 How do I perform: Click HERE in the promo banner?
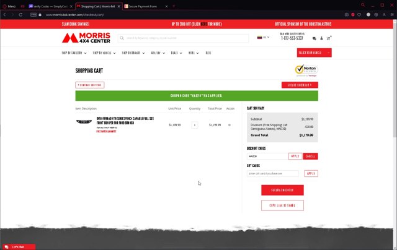click(204, 24)
